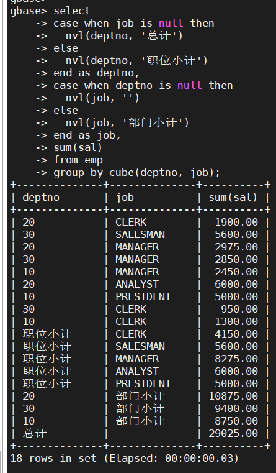
Task: Click the value 1300.00
Action: coord(236,321)
